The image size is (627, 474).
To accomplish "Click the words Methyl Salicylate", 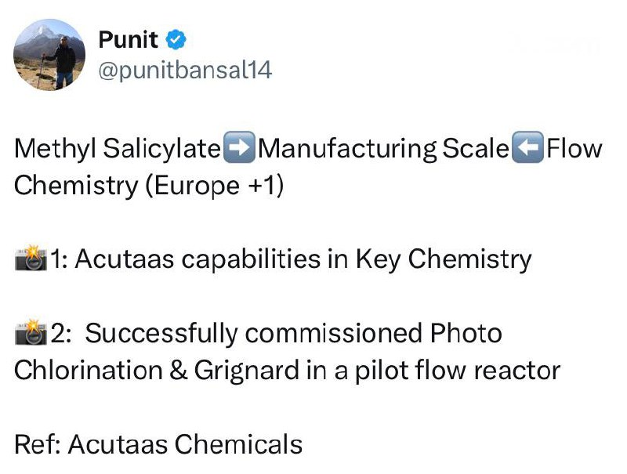I will (x=118, y=148).
